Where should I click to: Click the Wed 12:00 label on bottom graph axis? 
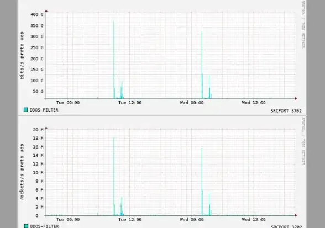tap(254, 220)
